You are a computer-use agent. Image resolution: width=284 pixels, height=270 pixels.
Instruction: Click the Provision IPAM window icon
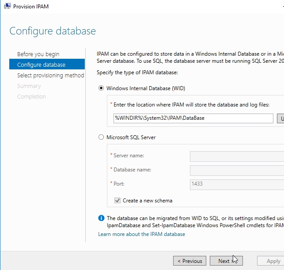[7, 6]
